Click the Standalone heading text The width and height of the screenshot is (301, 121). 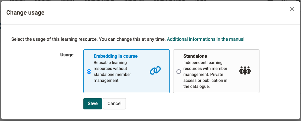(195, 56)
